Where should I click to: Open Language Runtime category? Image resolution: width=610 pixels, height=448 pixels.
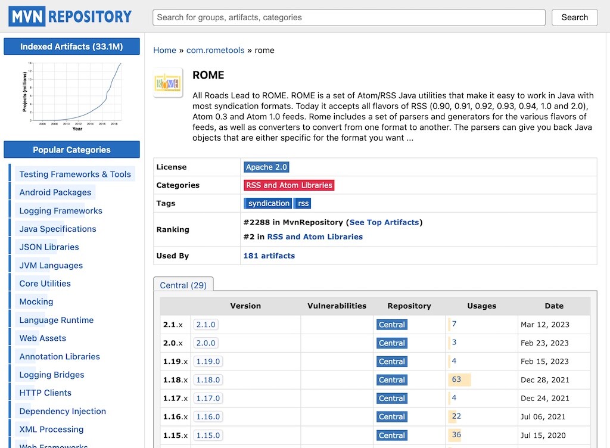point(57,320)
